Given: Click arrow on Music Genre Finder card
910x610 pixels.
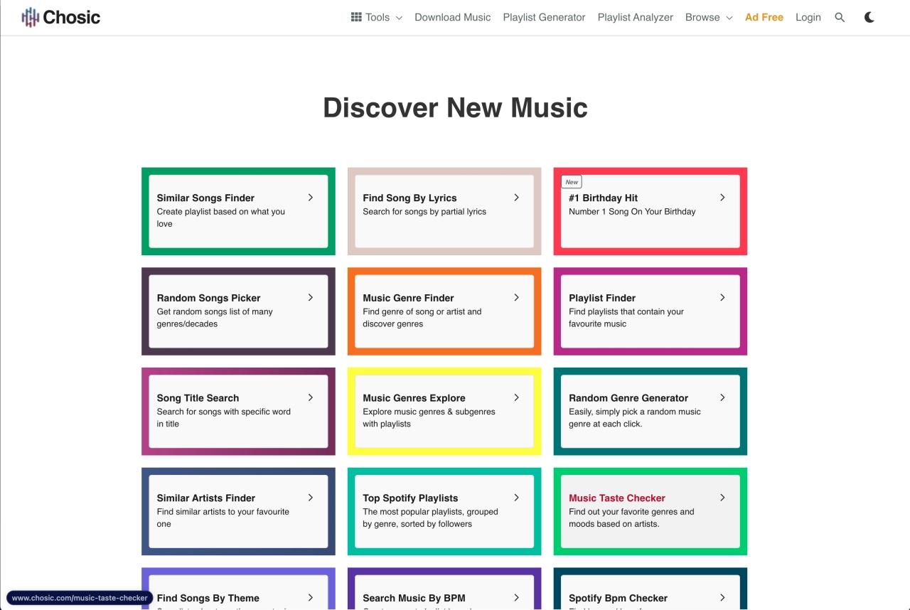Looking at the screenshot, I should [517, 298].
